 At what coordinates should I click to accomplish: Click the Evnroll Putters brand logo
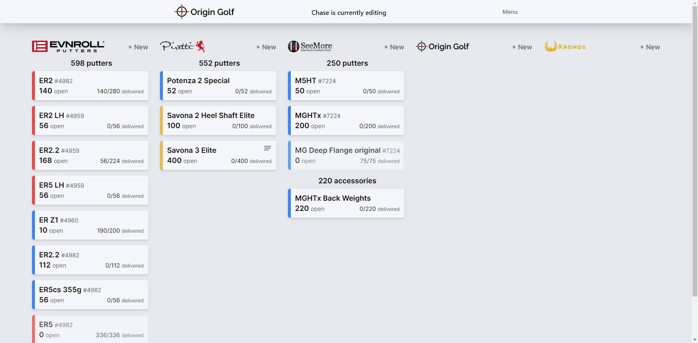68,46
